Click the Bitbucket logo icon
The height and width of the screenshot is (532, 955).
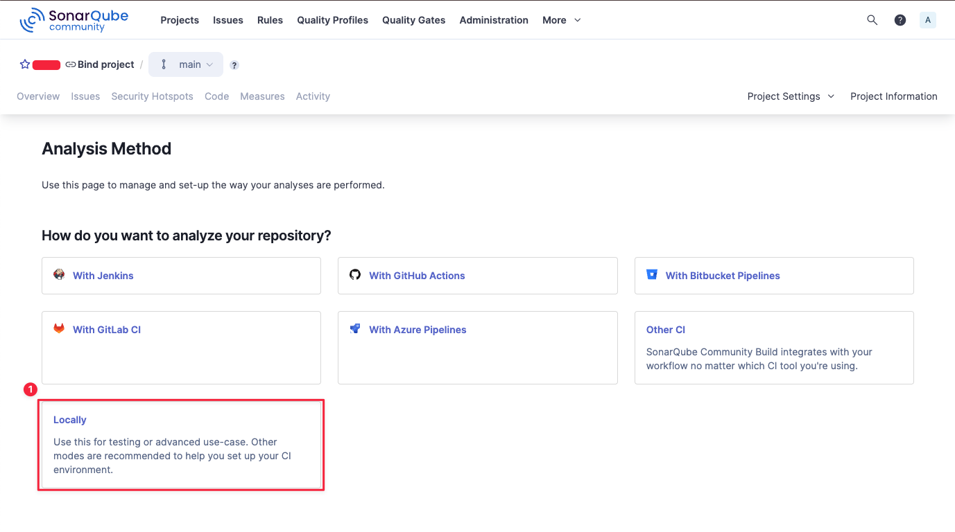coord(651,275)
